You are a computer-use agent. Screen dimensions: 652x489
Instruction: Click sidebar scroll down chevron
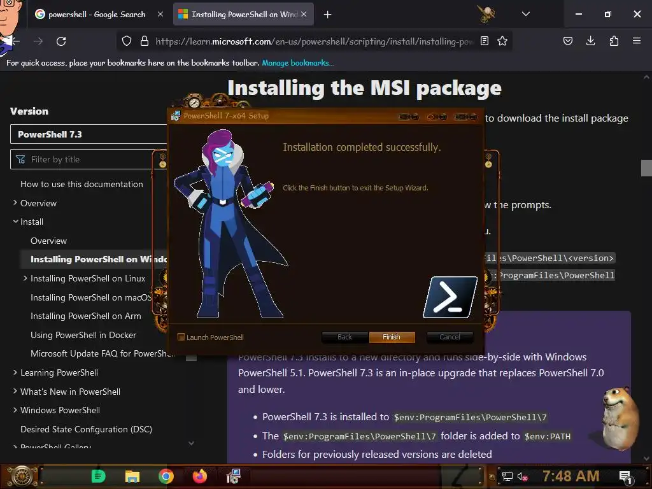(191, 443)
